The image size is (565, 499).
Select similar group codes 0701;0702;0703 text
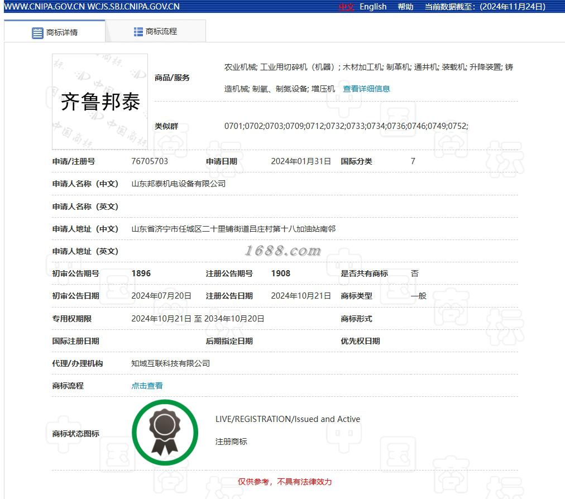point(346,126)
